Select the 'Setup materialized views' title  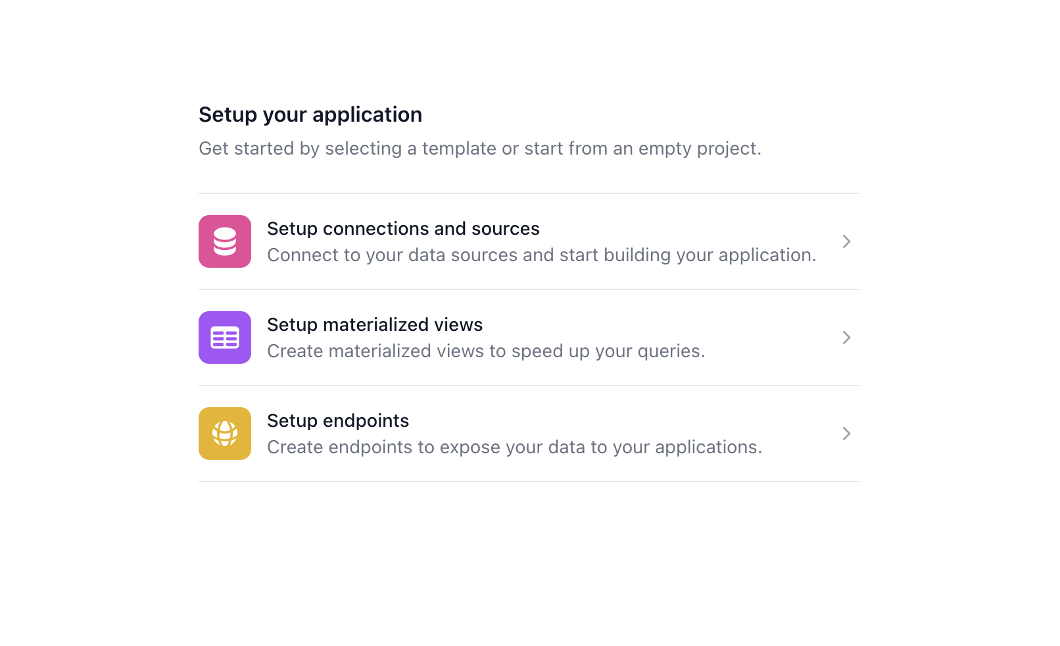[374, 324]
